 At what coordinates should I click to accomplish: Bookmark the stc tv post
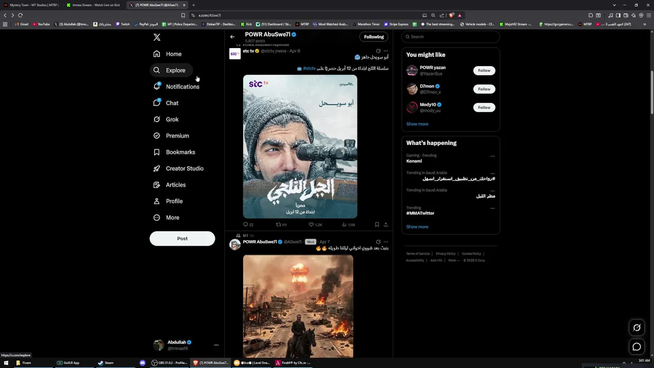[x=377, y=224]
